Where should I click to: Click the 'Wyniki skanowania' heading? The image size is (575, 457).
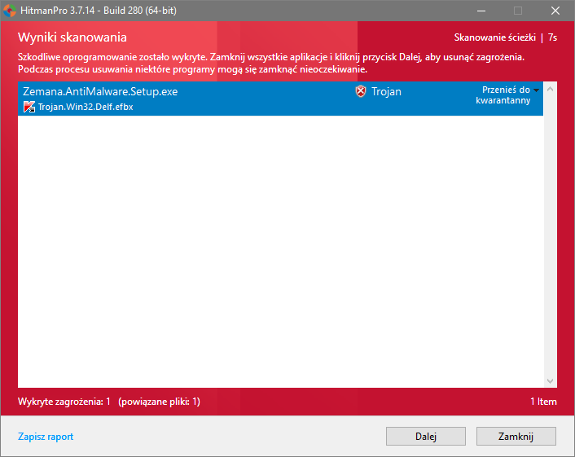pyautogui.click(x=72, y=37)
